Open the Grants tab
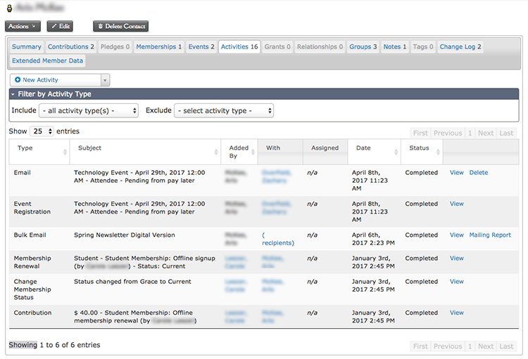Viewport: 528px width, 359px height. [277, 47]
